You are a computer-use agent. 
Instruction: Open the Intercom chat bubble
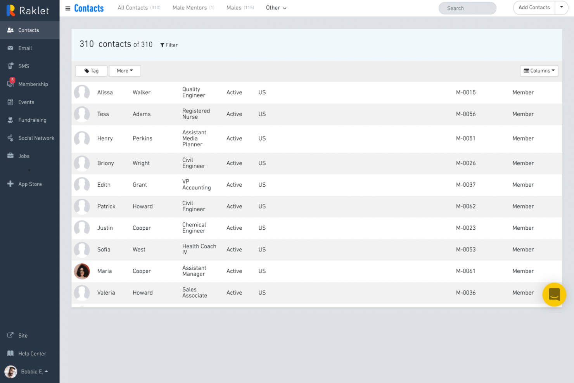click(x=554, y=295)
